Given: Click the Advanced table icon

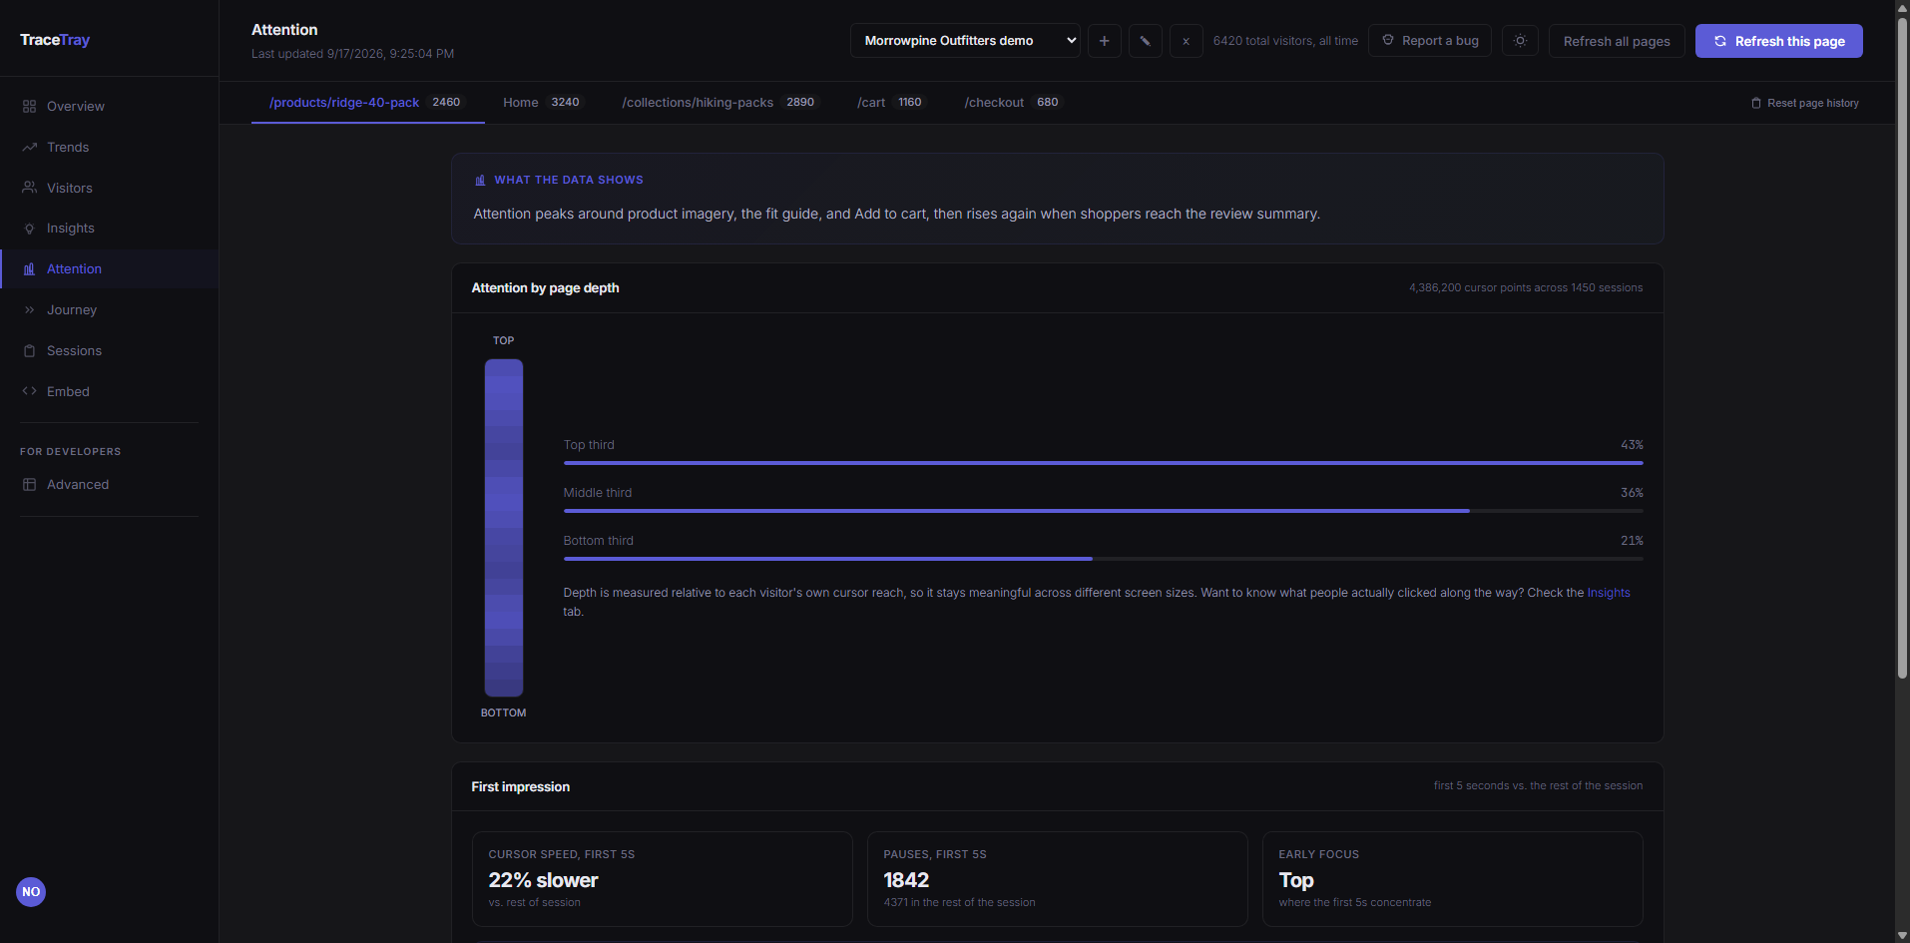Looking at the screenshot, I should 29,485.
